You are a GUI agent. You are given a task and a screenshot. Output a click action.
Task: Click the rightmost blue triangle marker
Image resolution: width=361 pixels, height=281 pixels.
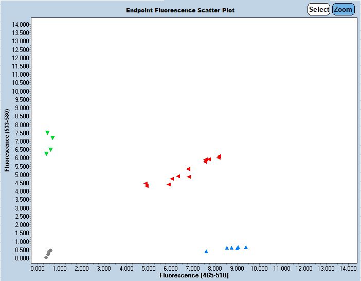(246, 247)
